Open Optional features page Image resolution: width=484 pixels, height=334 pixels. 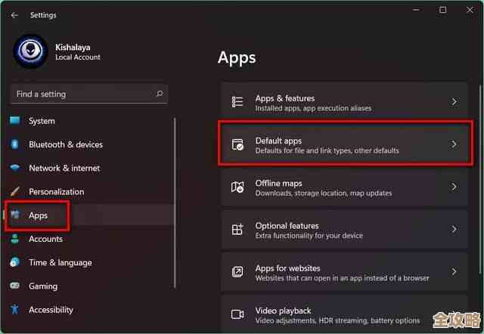click(344, 229)
